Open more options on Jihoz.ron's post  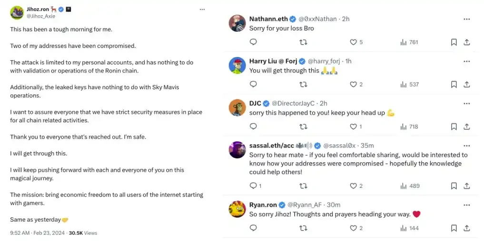point(202,9)
